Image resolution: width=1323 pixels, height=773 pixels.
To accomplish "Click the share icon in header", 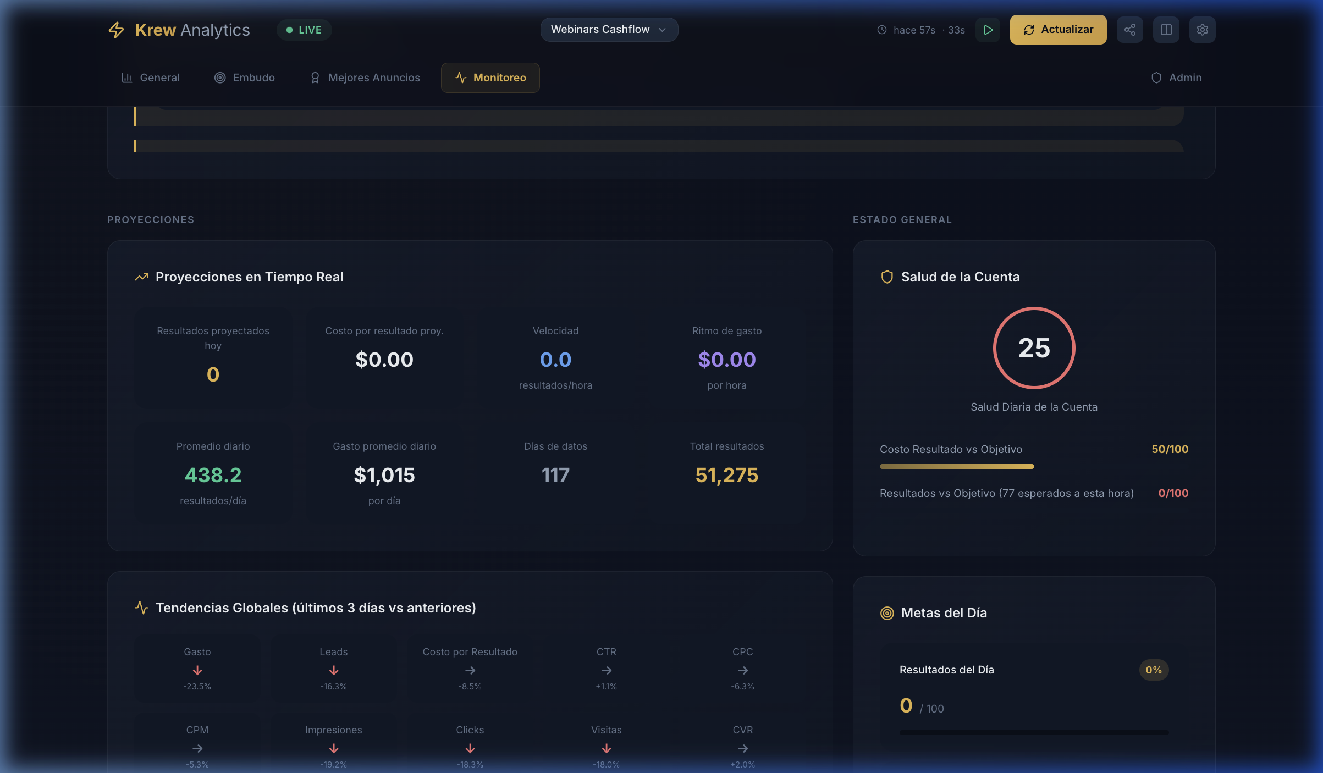I will 1129,30.
